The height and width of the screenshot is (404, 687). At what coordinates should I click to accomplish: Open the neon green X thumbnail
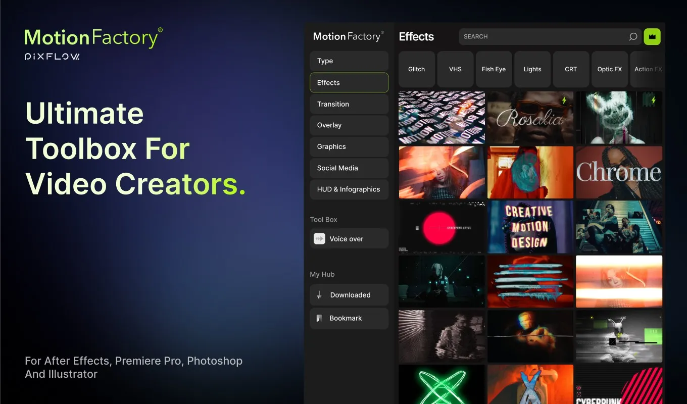coord(442,384)
